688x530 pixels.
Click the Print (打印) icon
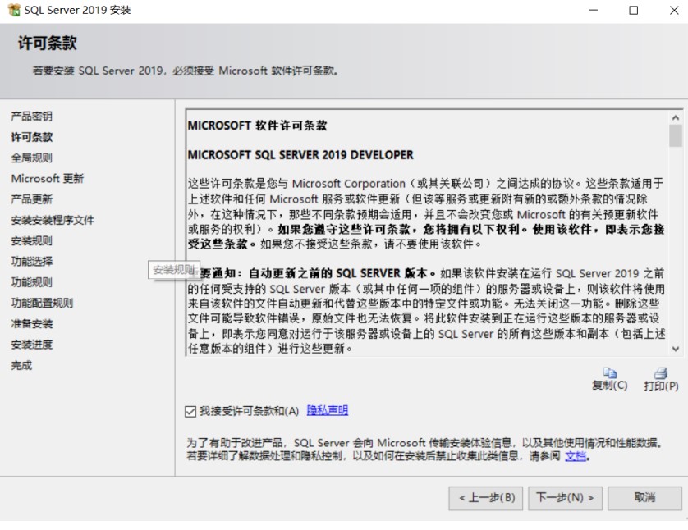[661, 373]
